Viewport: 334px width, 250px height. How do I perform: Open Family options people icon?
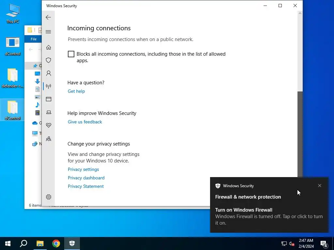(x=49, y=139)
